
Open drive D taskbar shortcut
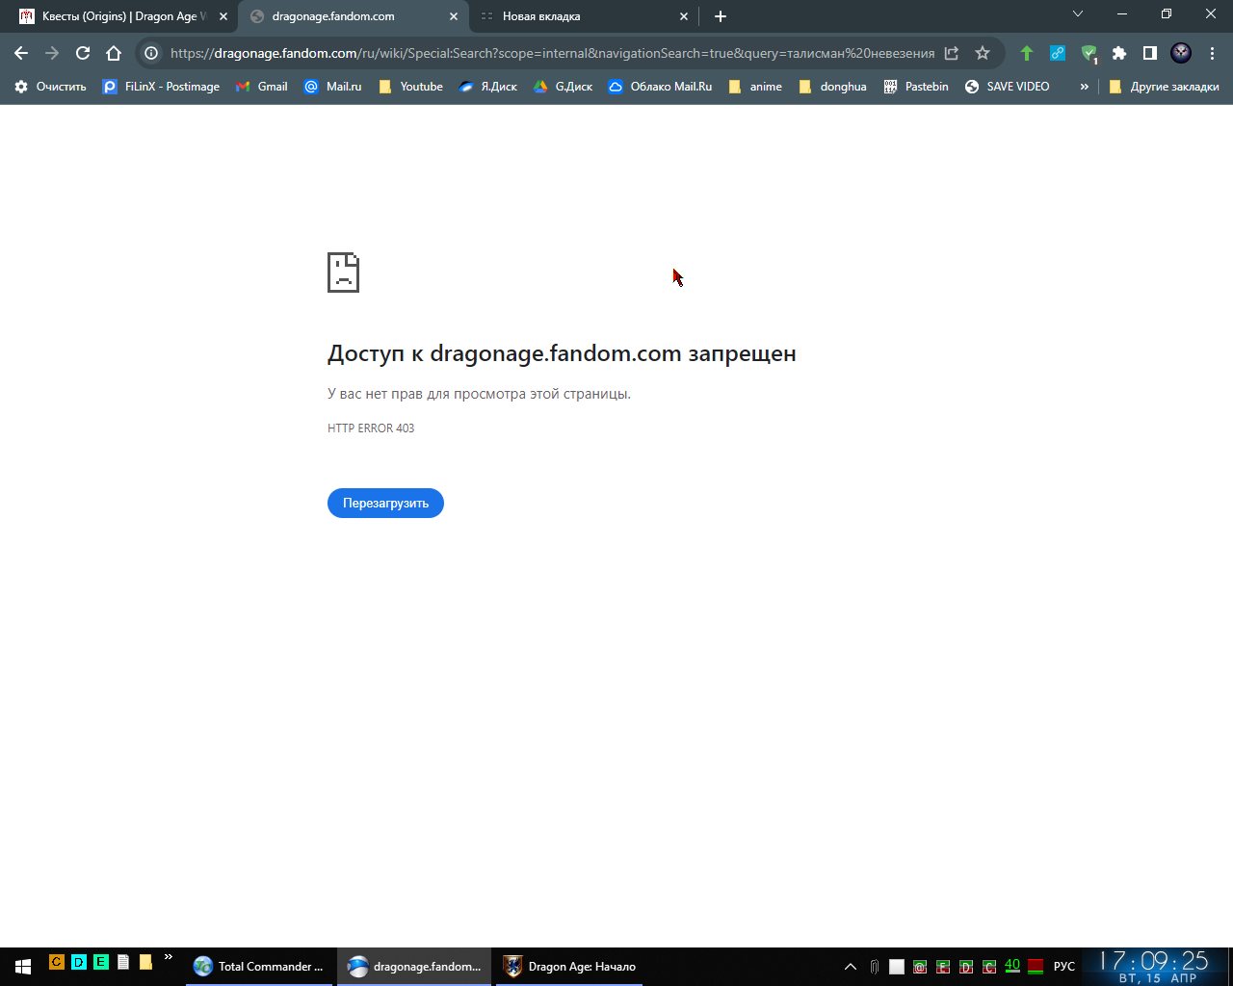(78, 961)
